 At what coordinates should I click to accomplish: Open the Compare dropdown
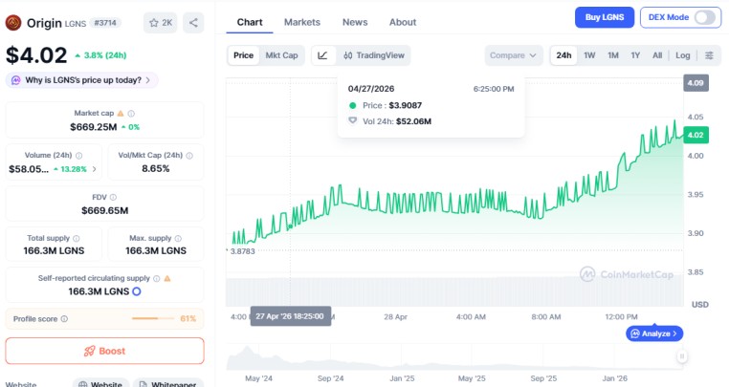[514, 55]
